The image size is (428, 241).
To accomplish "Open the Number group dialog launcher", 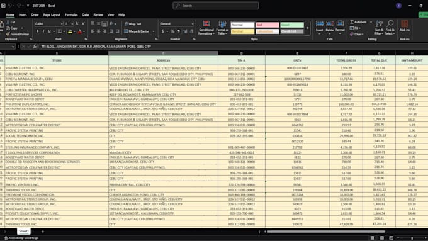I will click(x=194, y=39).
